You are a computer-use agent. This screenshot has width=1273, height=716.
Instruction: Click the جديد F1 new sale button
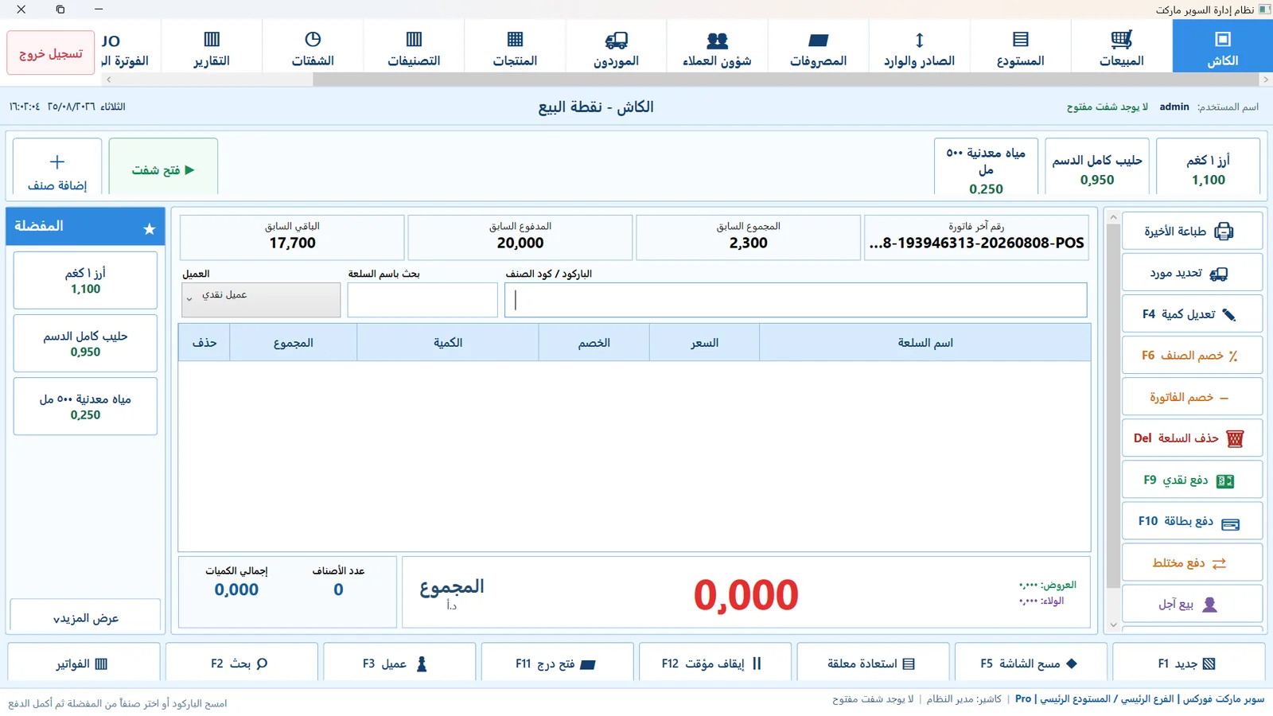1189,663
